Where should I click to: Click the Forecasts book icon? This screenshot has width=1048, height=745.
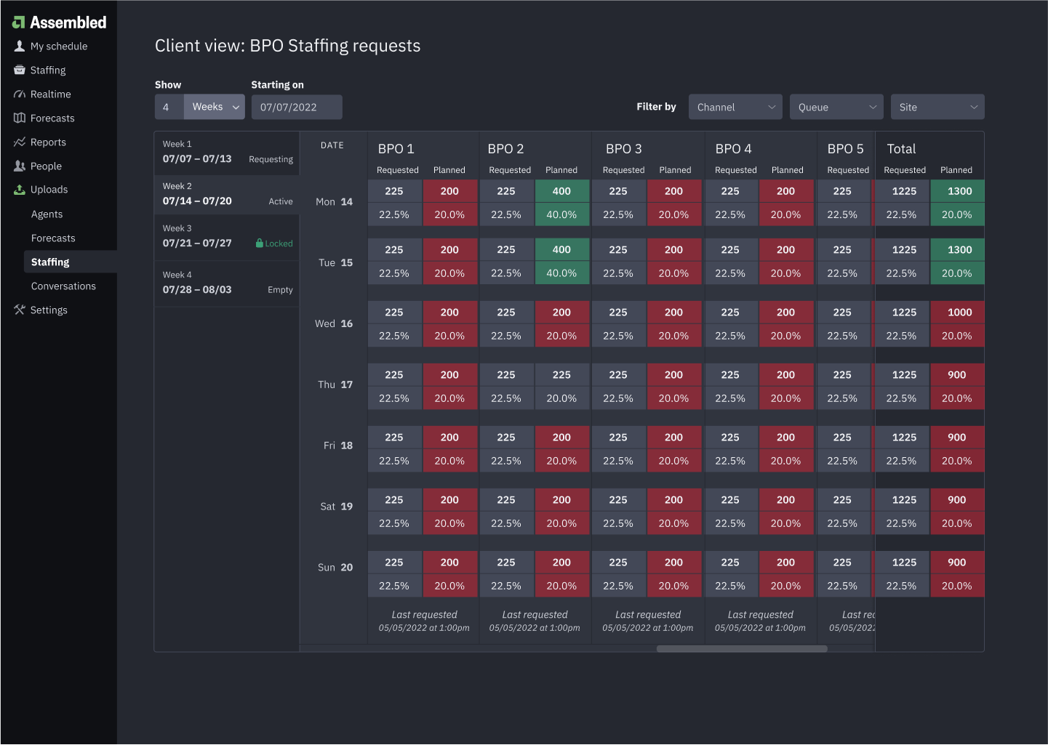20,118
